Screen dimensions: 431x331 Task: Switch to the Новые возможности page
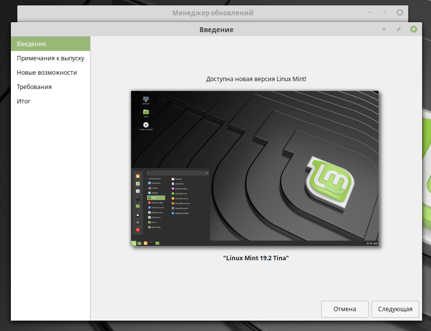click(x=47, y=73)
